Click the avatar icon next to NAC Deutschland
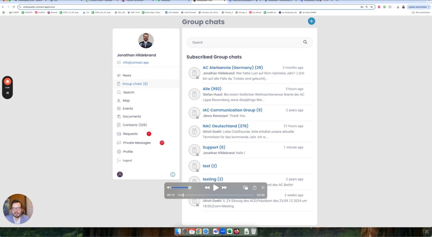Screen dimensions: 432x237 (x=194, y=131)
